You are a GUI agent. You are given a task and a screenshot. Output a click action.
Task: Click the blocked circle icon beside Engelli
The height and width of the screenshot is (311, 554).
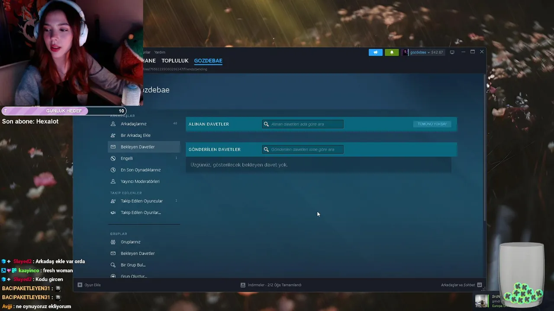[113, 159]
